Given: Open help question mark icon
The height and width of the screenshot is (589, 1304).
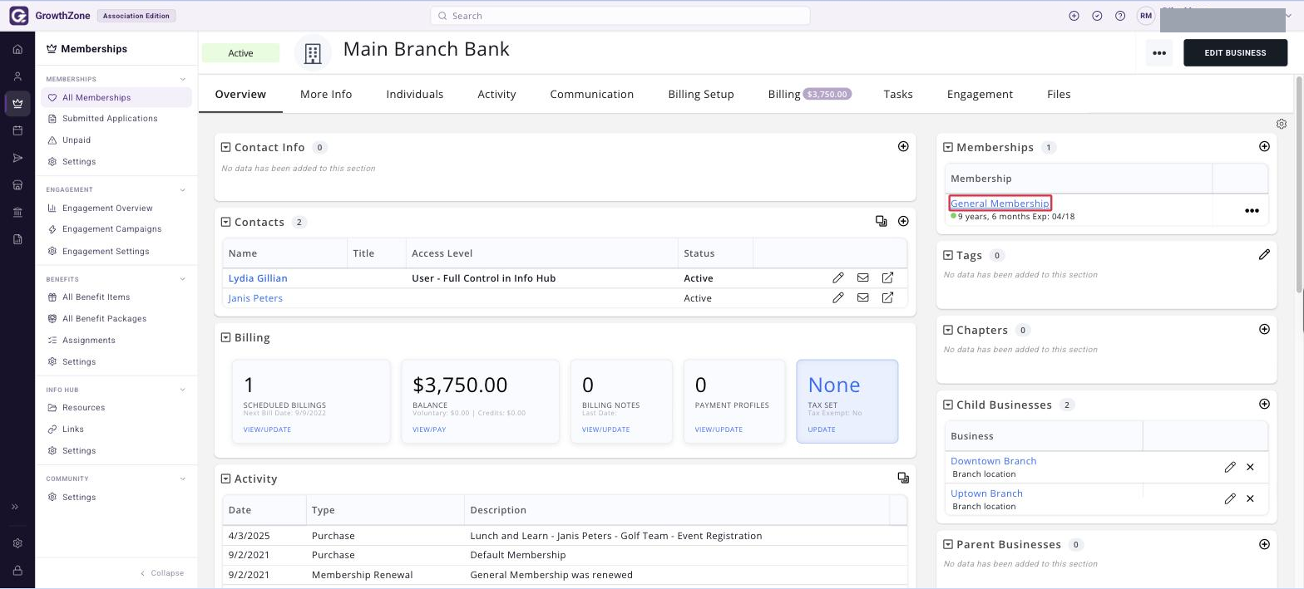Looking at the screenshot, I should click(x=1120, y=16).
